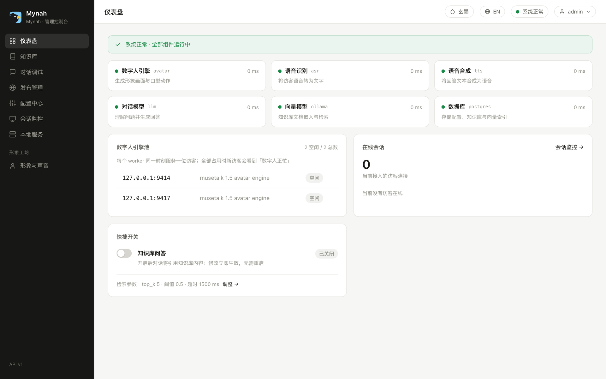Toggle the 知识库问答 switch on
606x379 pixels.
(124, 253)
